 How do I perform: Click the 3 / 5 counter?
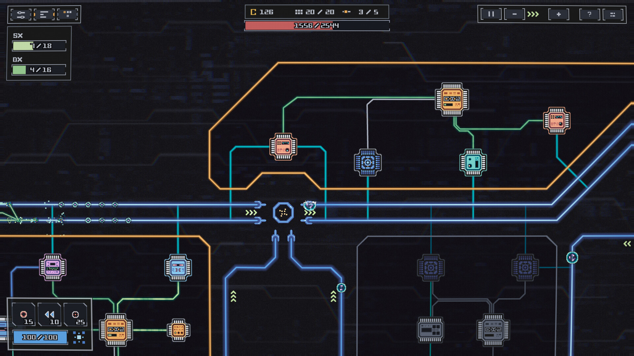coord(361,12)
